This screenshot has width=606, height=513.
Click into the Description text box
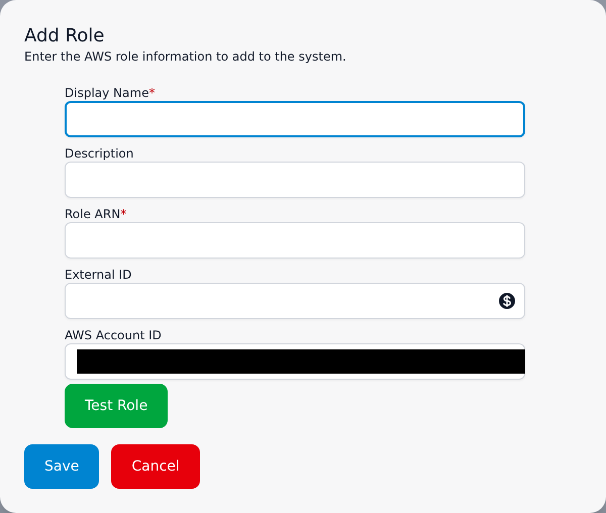click(295, 180)
